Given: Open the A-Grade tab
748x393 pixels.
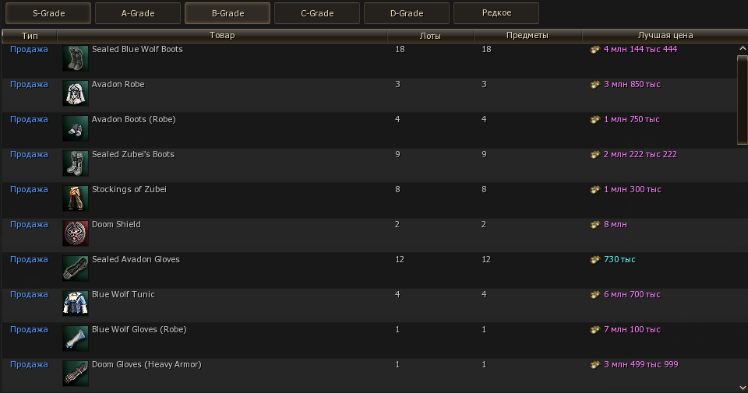Looking at the screenshot, I should 138,13.
